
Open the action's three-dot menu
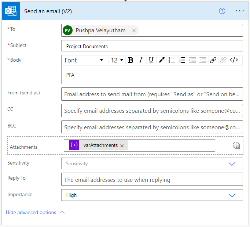point(239,11)
